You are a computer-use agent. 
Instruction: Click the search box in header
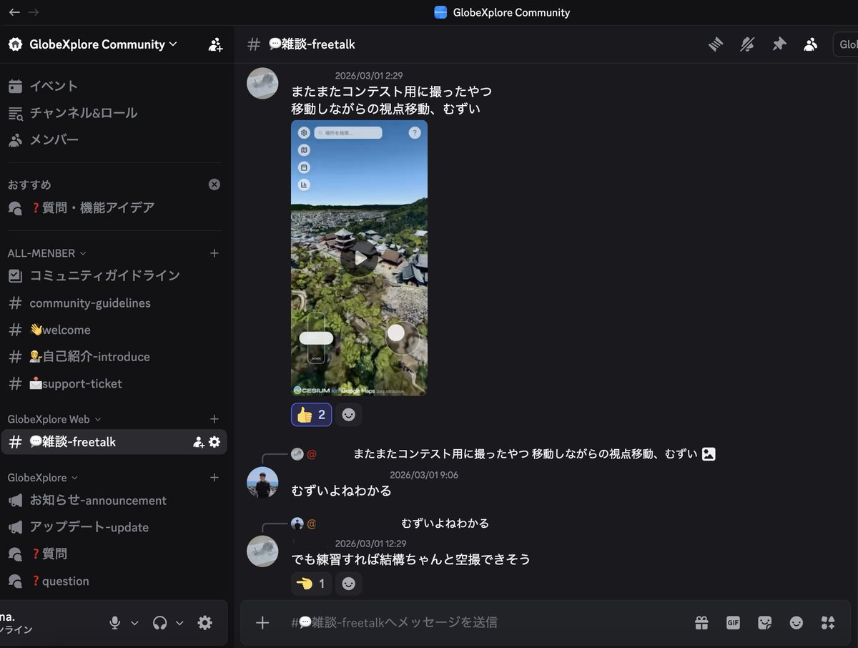(846, 44)
